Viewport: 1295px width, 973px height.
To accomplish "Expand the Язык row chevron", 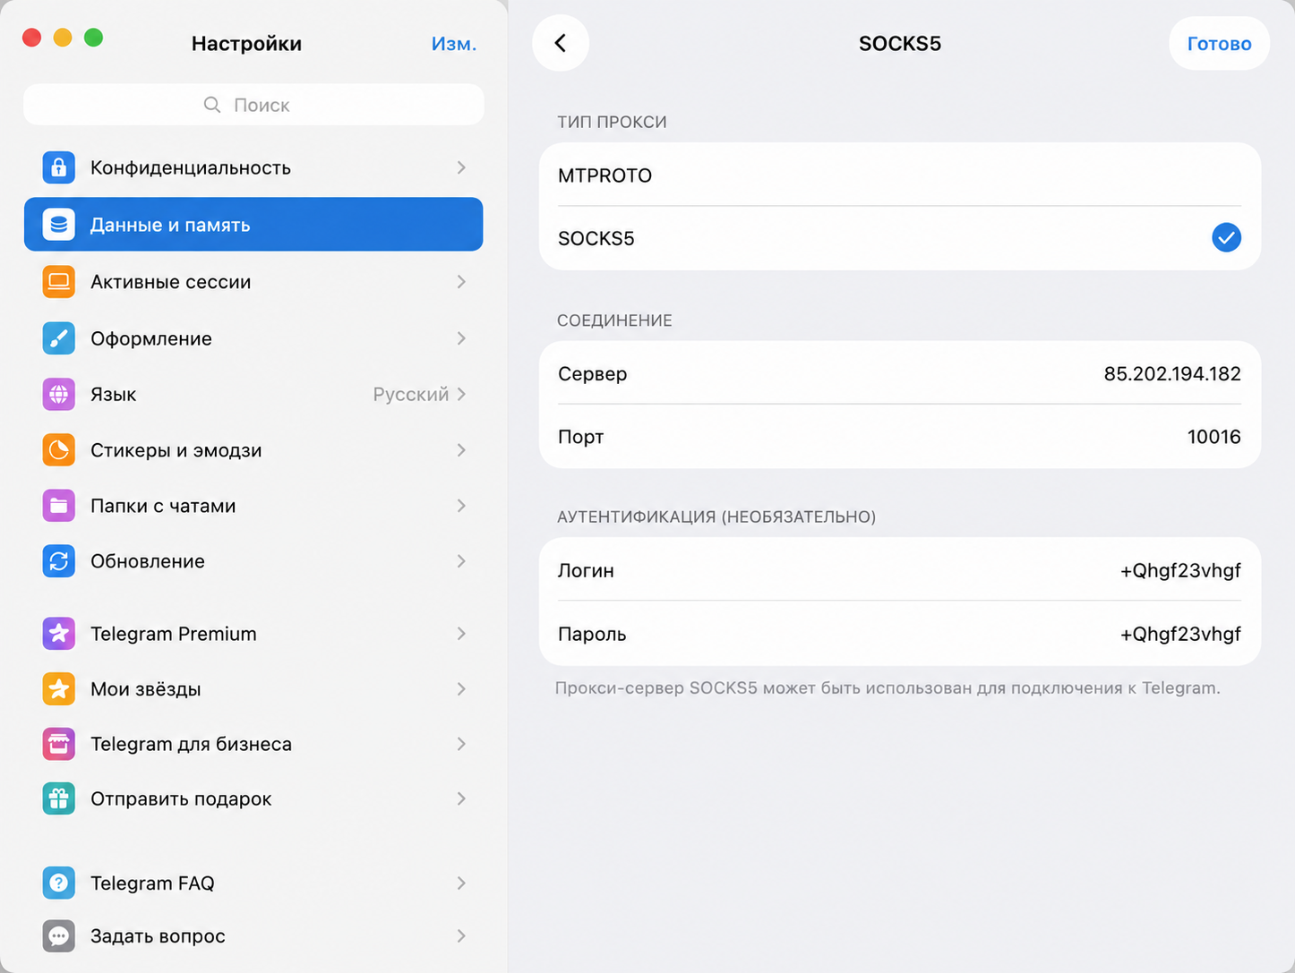I will 461,394.
